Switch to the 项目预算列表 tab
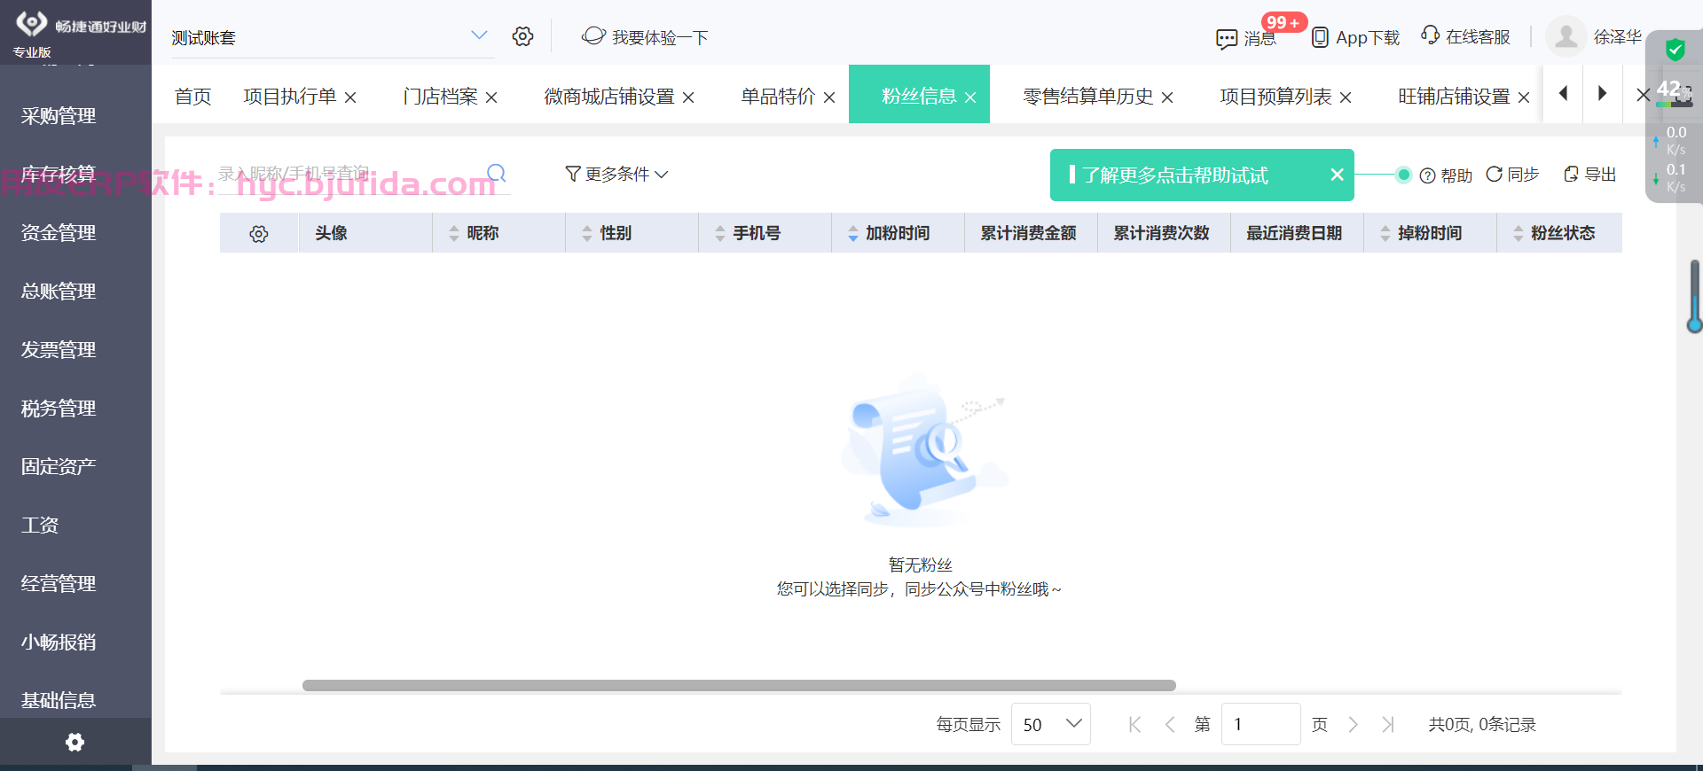 (1275, 96)
